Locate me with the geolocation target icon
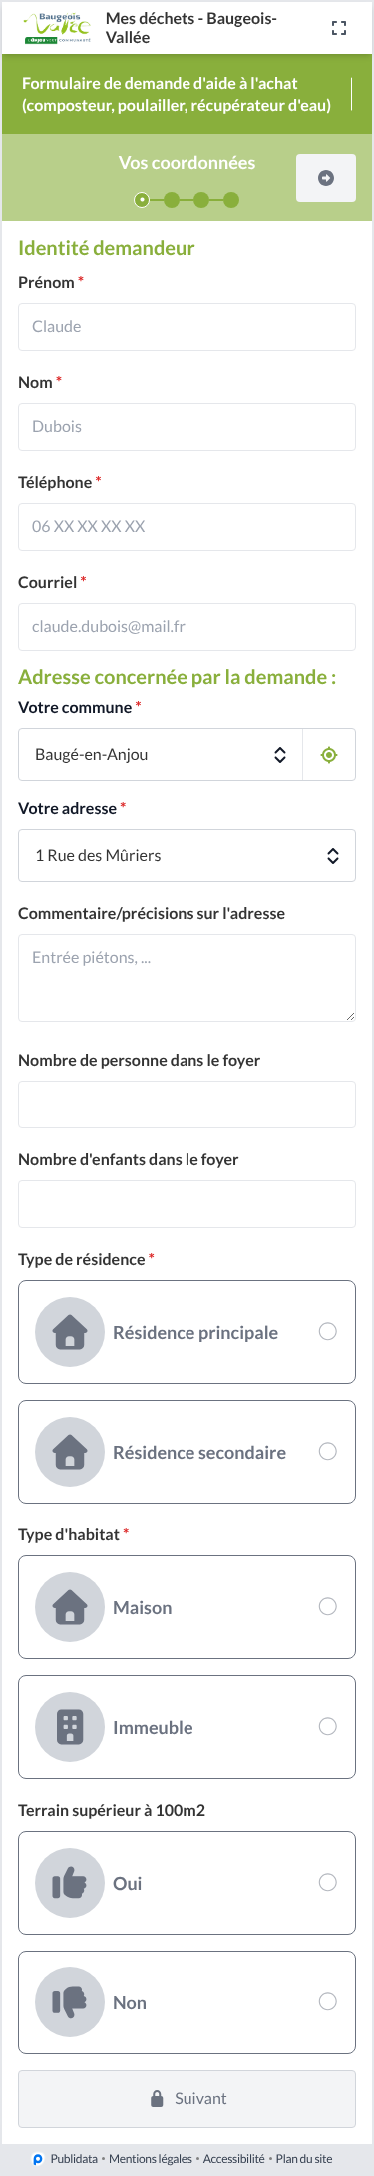This screenshot has width=374, height=2176. coord(329,755)
